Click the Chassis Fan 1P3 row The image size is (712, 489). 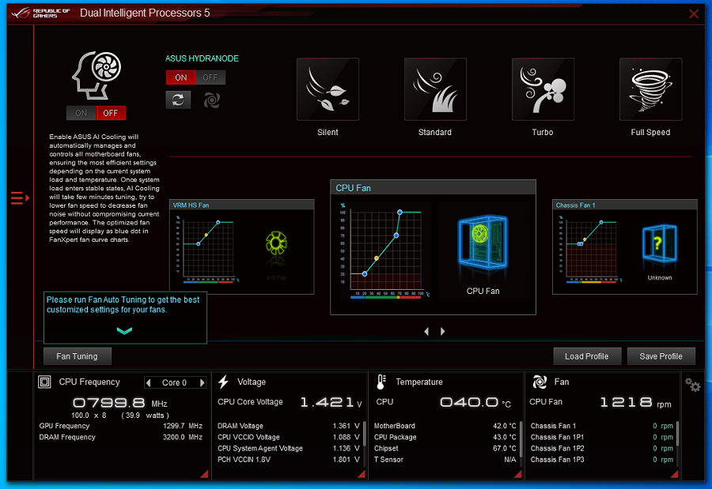click(x=602, y=460)
